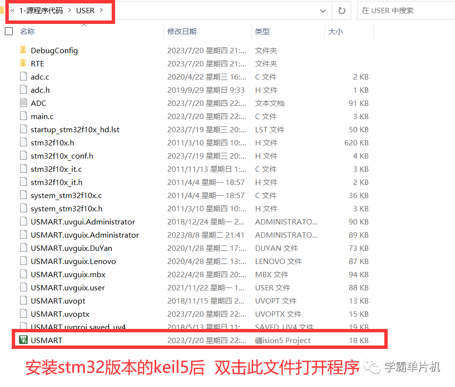Select the startup_stm32f10x_hd.lst file name
455x387 pixels.
coord(75,129)
